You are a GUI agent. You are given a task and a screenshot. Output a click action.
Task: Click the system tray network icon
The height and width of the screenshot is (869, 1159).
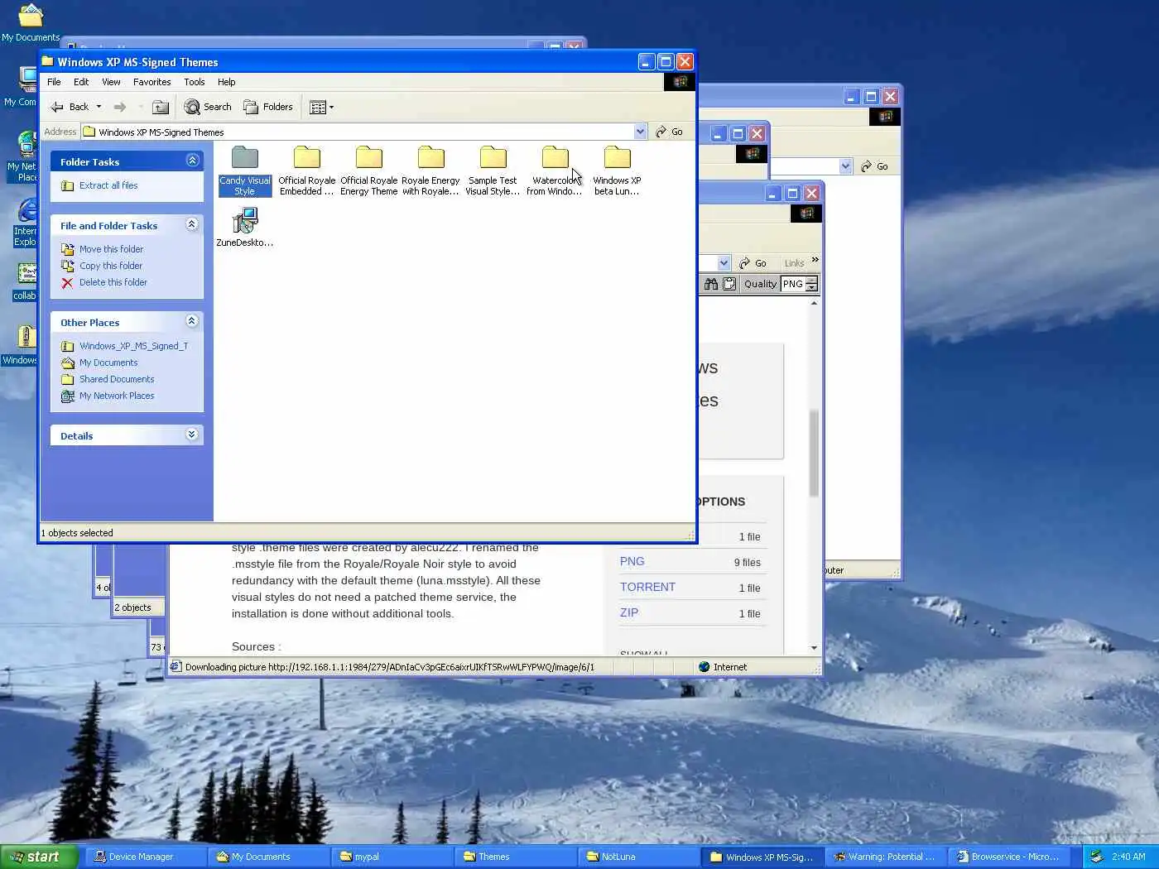(x=1097, y=857)
